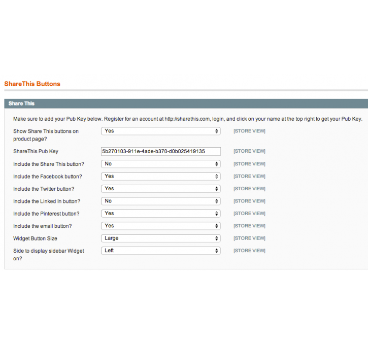Open the 'Include the Twitter button' select box
368x345 pixels.
point(161,189)
